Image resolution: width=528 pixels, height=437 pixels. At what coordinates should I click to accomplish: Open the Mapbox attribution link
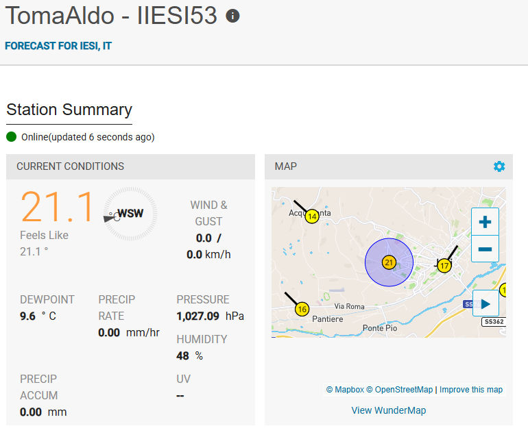[x=345, y=390]
